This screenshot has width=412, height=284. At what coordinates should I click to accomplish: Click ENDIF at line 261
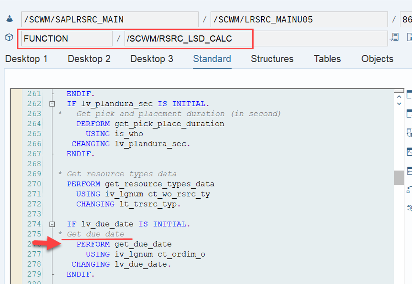pyautogui.click(x=81, y=94)
